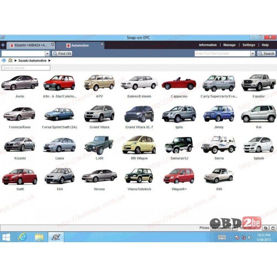277x277 pixels.
Task: Go back with the blue arrow icon
Action: click(x=4, y=60)
